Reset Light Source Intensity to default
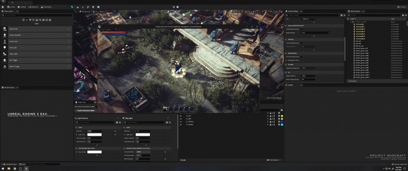408x171 pixels. (115, 131)
